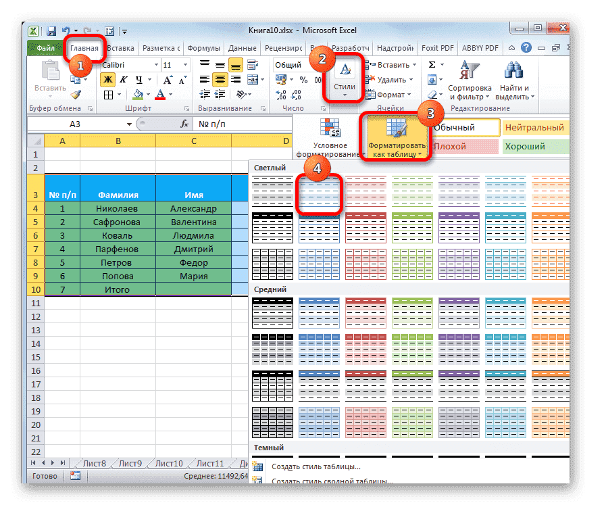
Task: Switch to the Лист9 sheet tab
Action: tap(130, 463)
